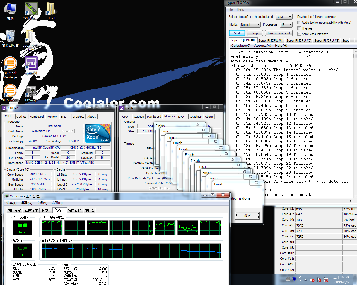Click the 確定 button in Finish dialog
The width and height of the screenshot is (357, 285).
tap(247, 215)
